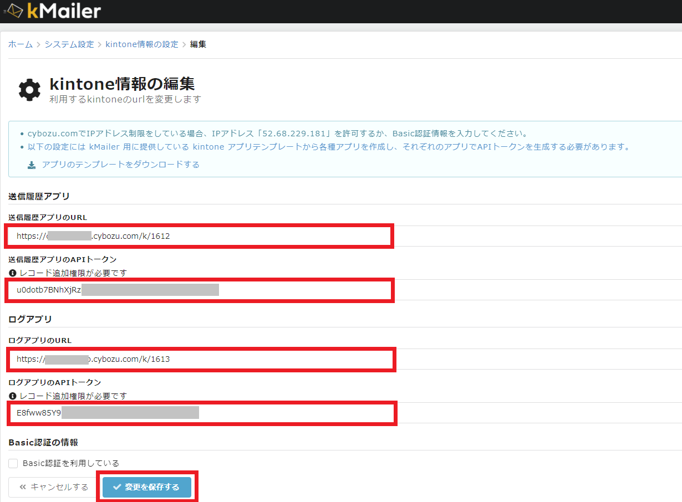Click the download icon before the template link
Image resolution: width=682 pixels, height=502 pixels.
coord(32,165)
